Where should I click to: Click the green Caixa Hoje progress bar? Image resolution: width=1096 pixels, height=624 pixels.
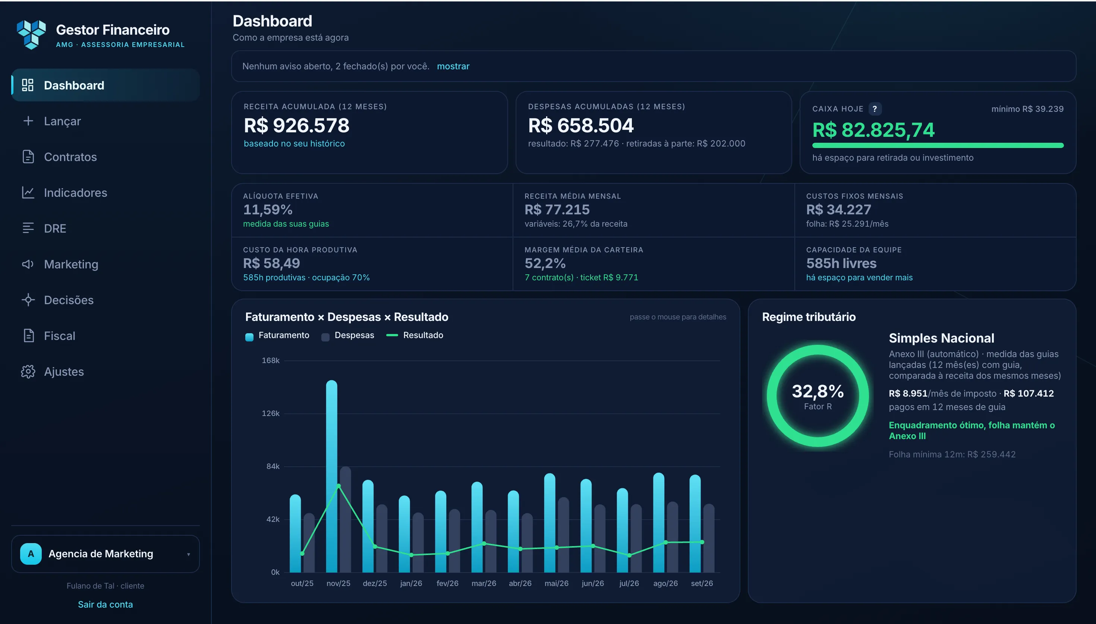click(938, 145)
